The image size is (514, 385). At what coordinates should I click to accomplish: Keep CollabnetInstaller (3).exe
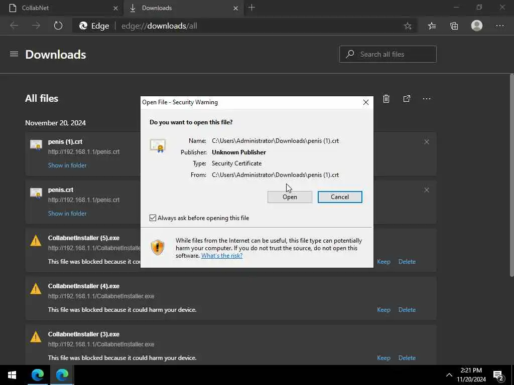tap(383, 358)
